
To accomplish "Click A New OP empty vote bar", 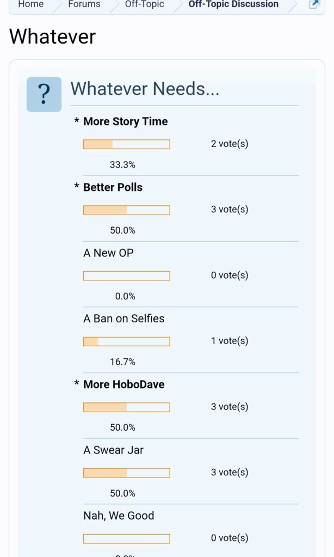I will point(127,276).
